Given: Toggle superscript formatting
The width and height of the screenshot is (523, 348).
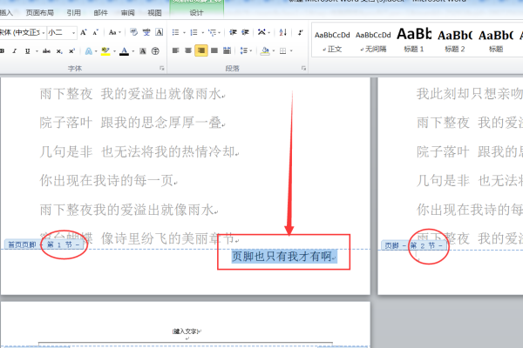Looking at the screenshot, I should pos(71,51).
